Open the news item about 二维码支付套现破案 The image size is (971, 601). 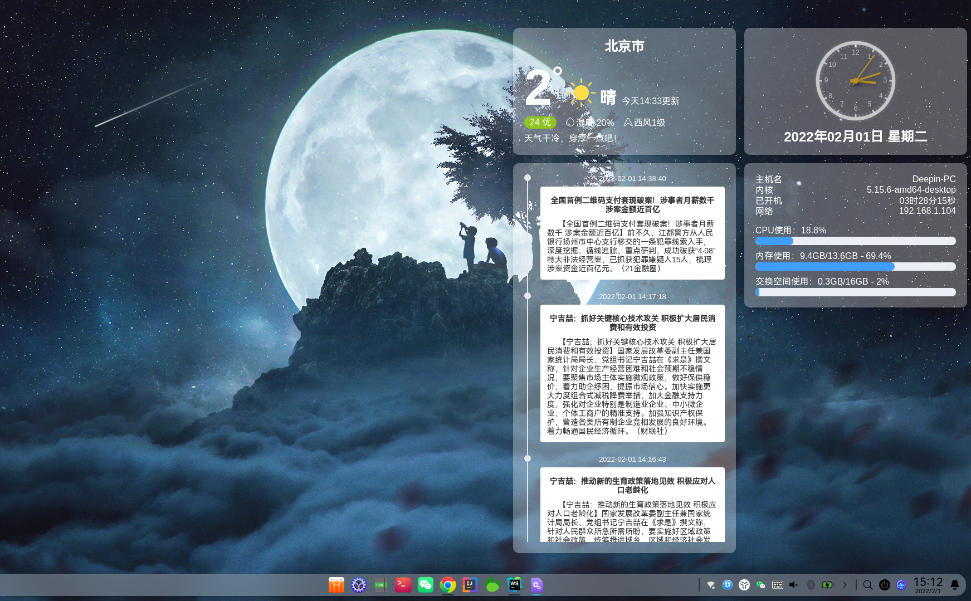coord(632,234)
